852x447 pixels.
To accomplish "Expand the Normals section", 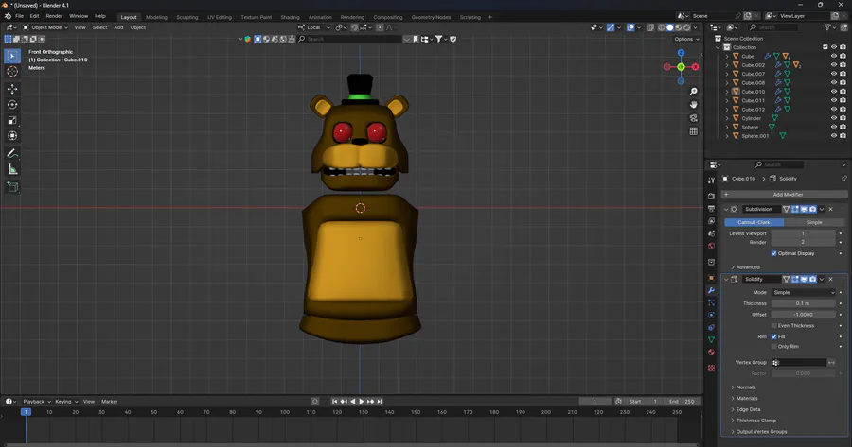I will pyautogui.click(x=745, y=387).
